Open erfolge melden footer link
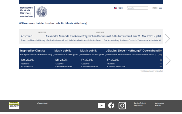 [x=42, y=103]
